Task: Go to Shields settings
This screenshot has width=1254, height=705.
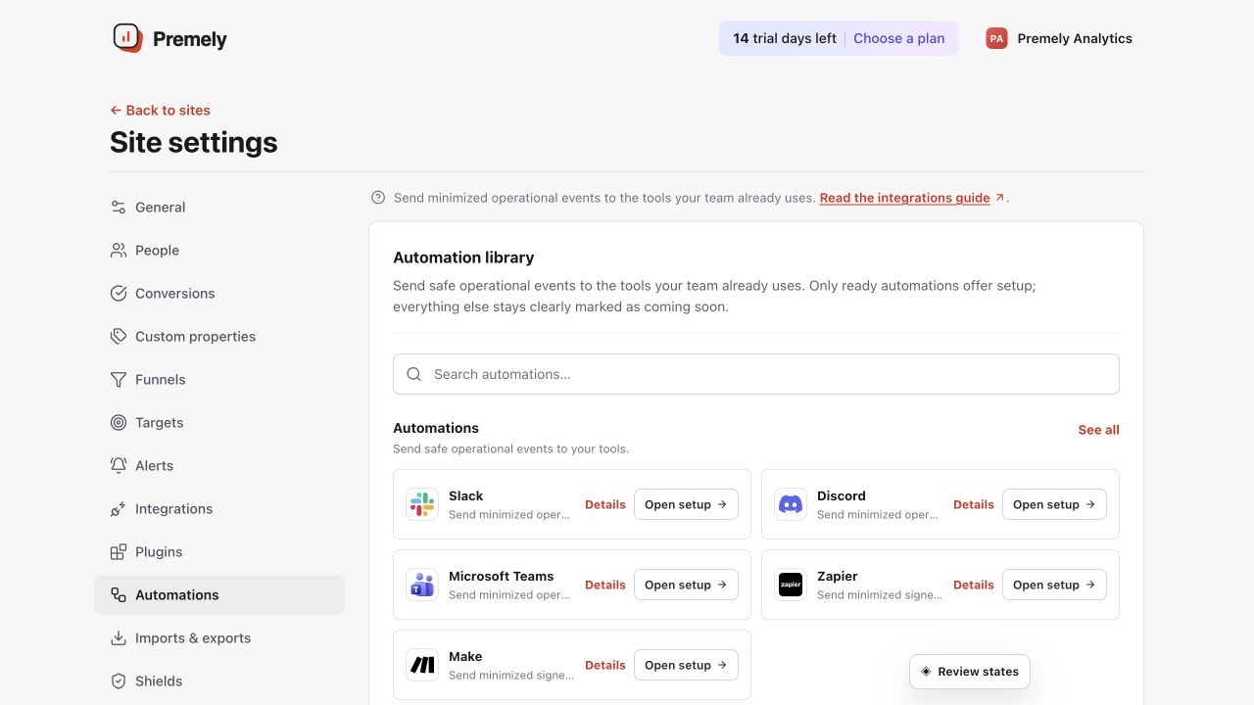Action: [219, 681]
